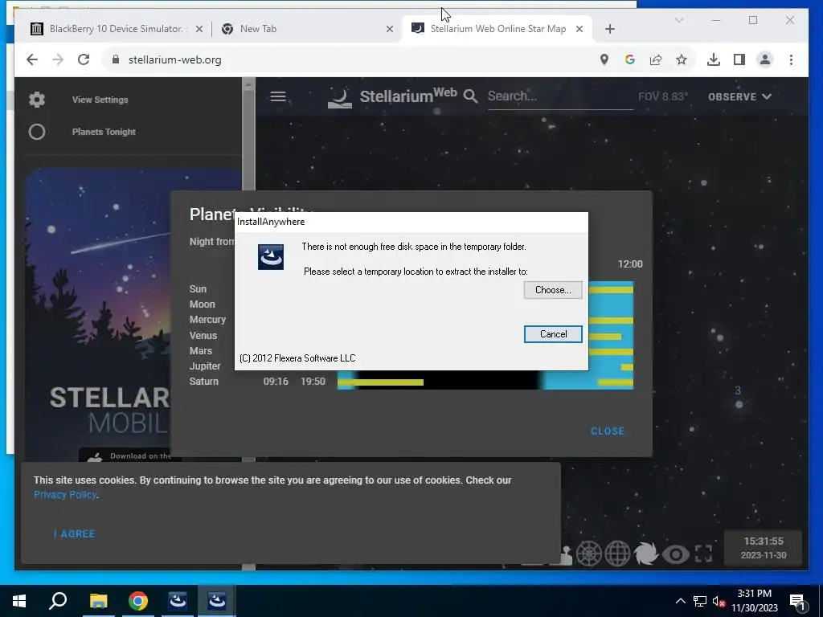This screenshot has width=823, height=617.
Task: Click the Stellarium Web logo
Action: coord(392,96)
